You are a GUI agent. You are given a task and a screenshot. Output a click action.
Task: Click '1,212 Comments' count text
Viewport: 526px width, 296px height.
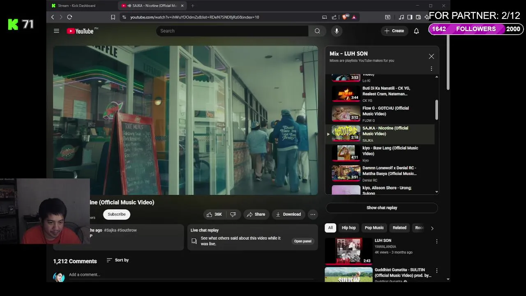(75, 261)
